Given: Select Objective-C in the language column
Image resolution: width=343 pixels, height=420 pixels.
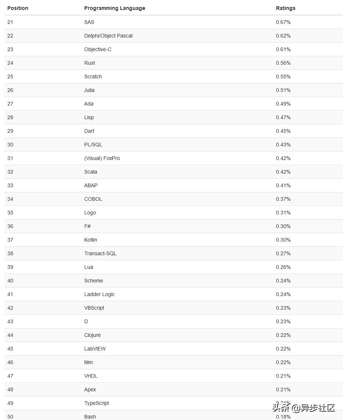Looking at the screenshot, I should click(98, 49).
